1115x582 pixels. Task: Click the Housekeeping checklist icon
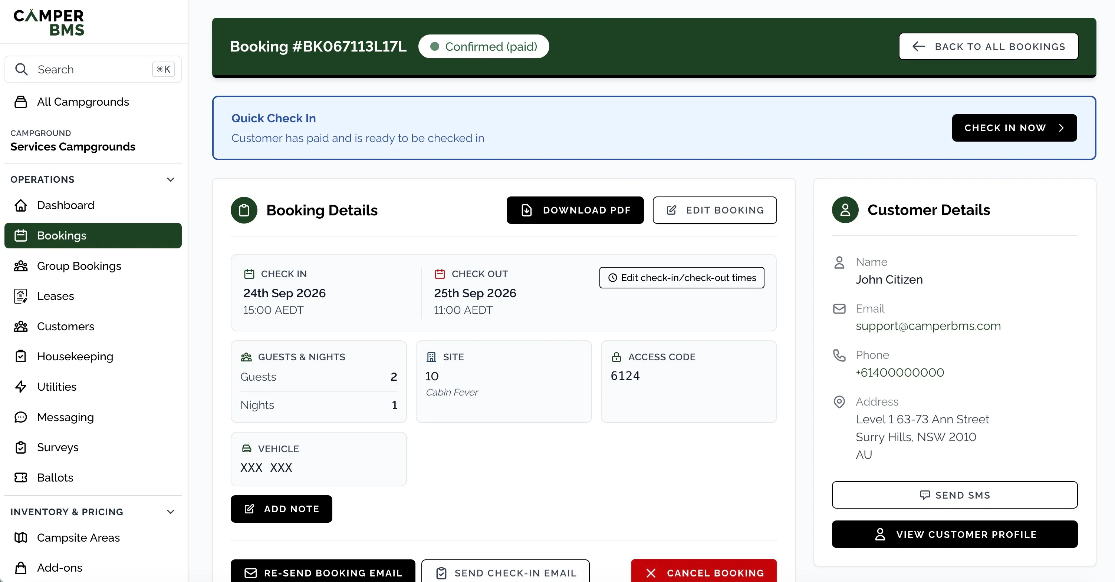coord(21,356)
